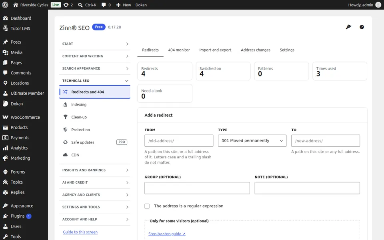Expand the AI and Credit section
Image resolution: width=384 pixels, height=240 pixels.
click(x=95, y=182)
